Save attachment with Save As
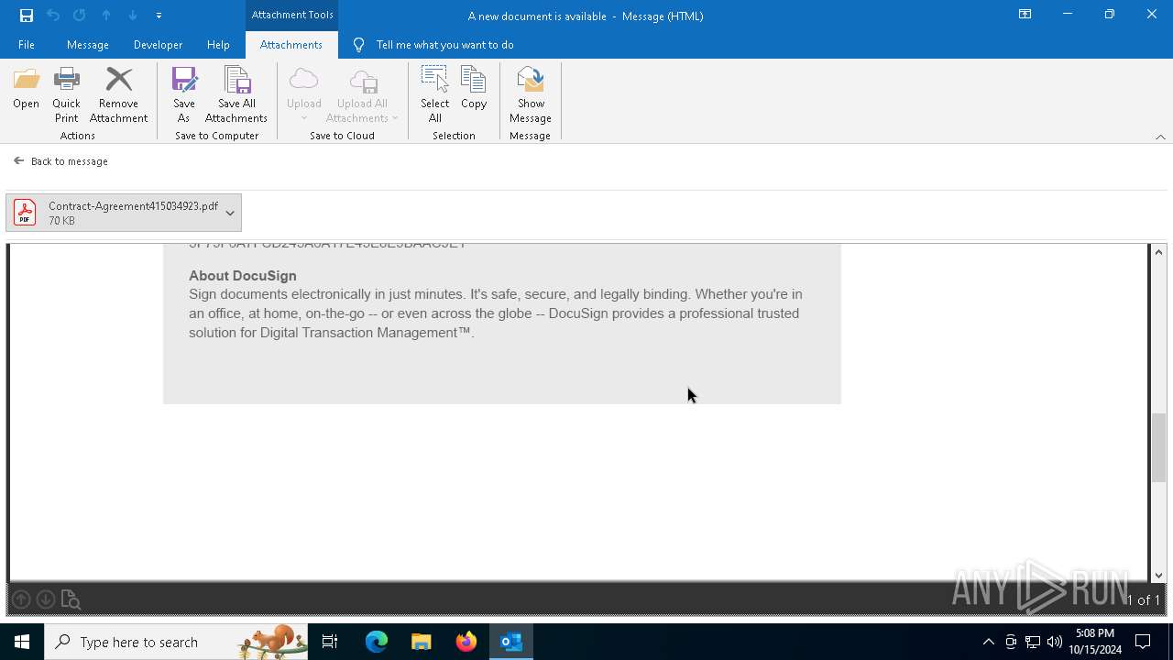 coord(184,95)
